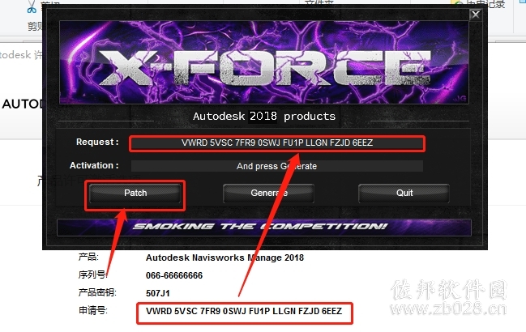
Task: Click the 产品密钥 label
Action: [97, 292]
